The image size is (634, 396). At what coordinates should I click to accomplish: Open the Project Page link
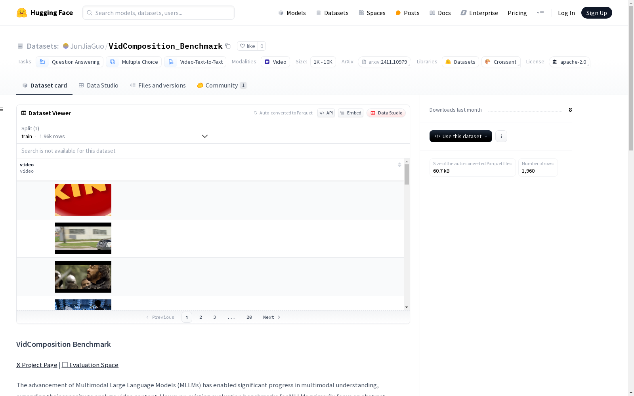click(37, 365)
